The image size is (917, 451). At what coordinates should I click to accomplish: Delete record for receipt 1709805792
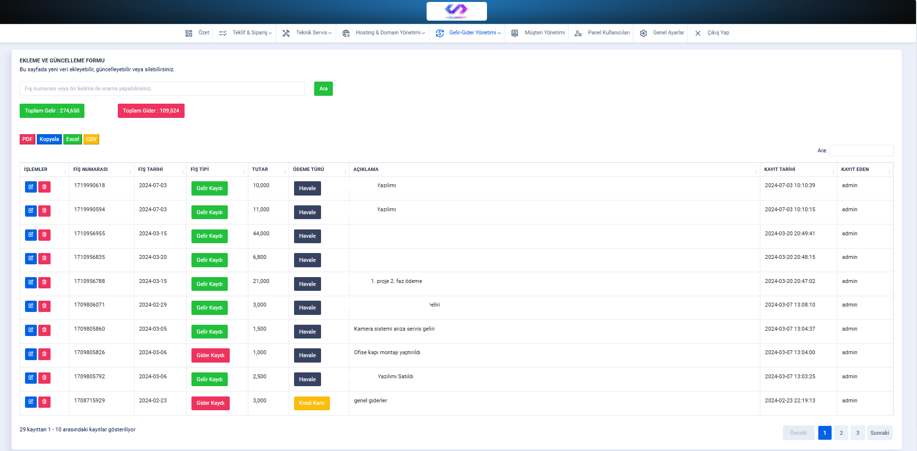(x=44, y=378)
